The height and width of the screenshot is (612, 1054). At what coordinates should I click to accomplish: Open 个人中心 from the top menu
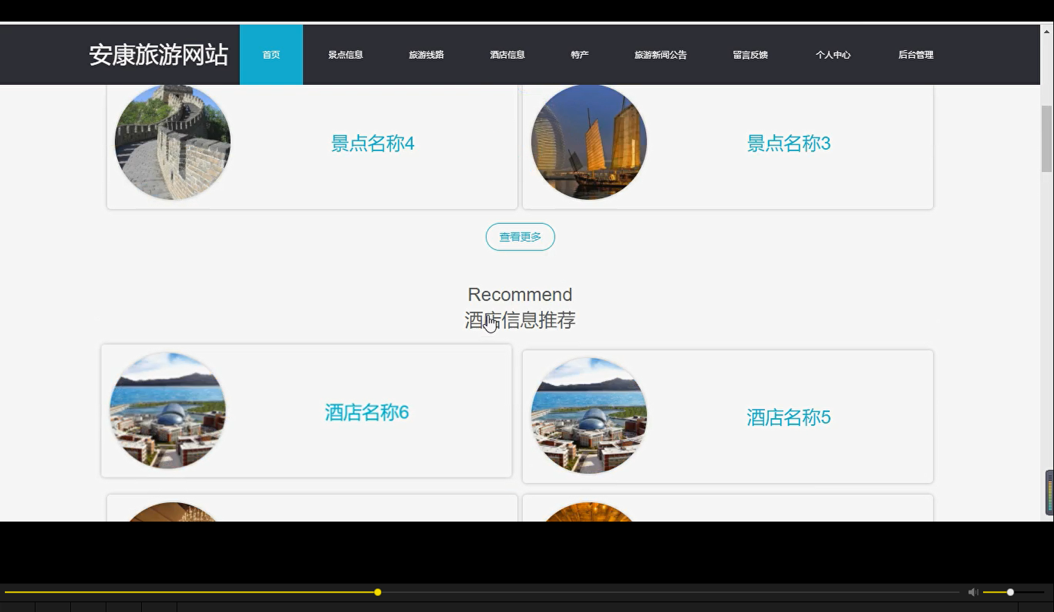833,54
